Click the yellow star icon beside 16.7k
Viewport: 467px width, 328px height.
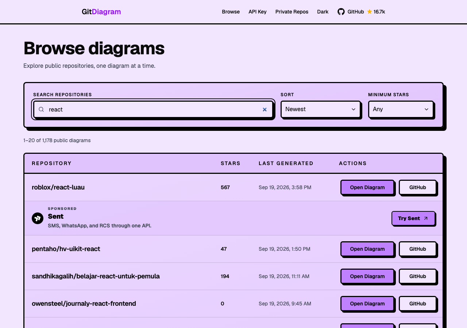click(x=370, y=12)
